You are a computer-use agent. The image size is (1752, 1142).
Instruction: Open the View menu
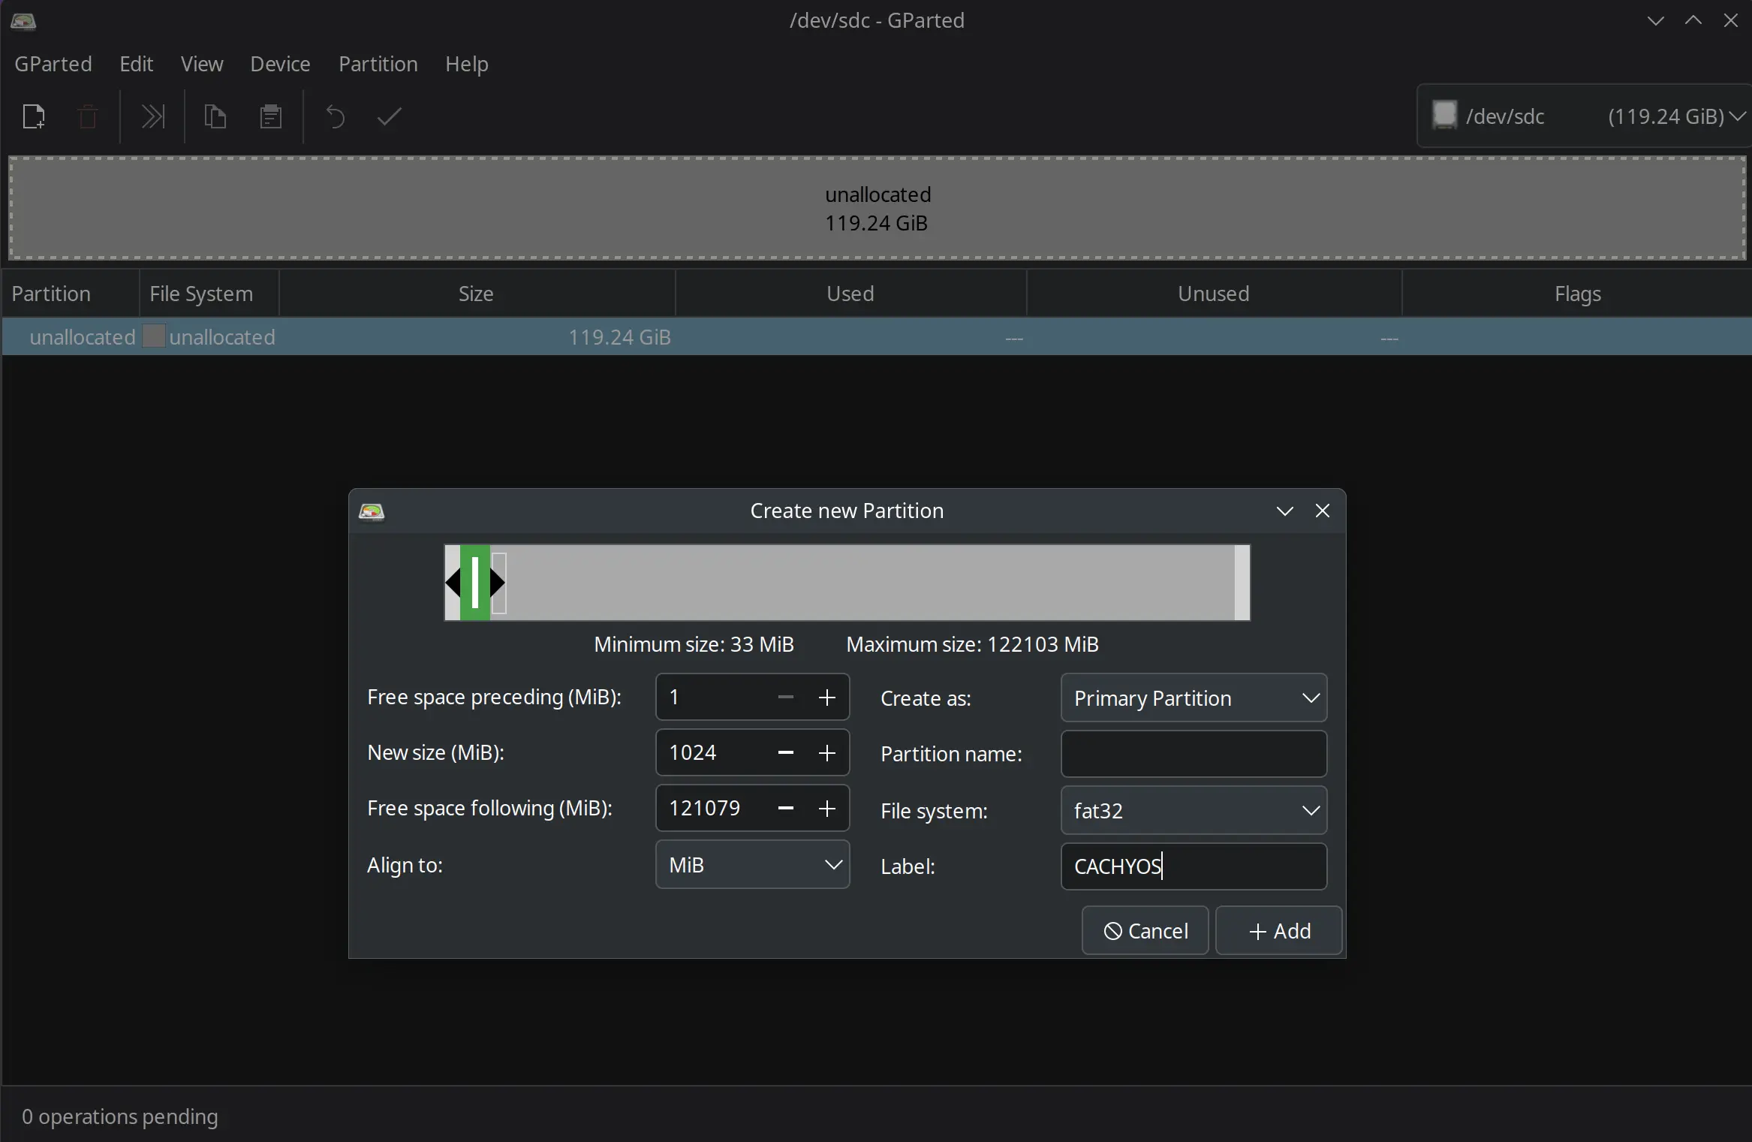[202, 64]
